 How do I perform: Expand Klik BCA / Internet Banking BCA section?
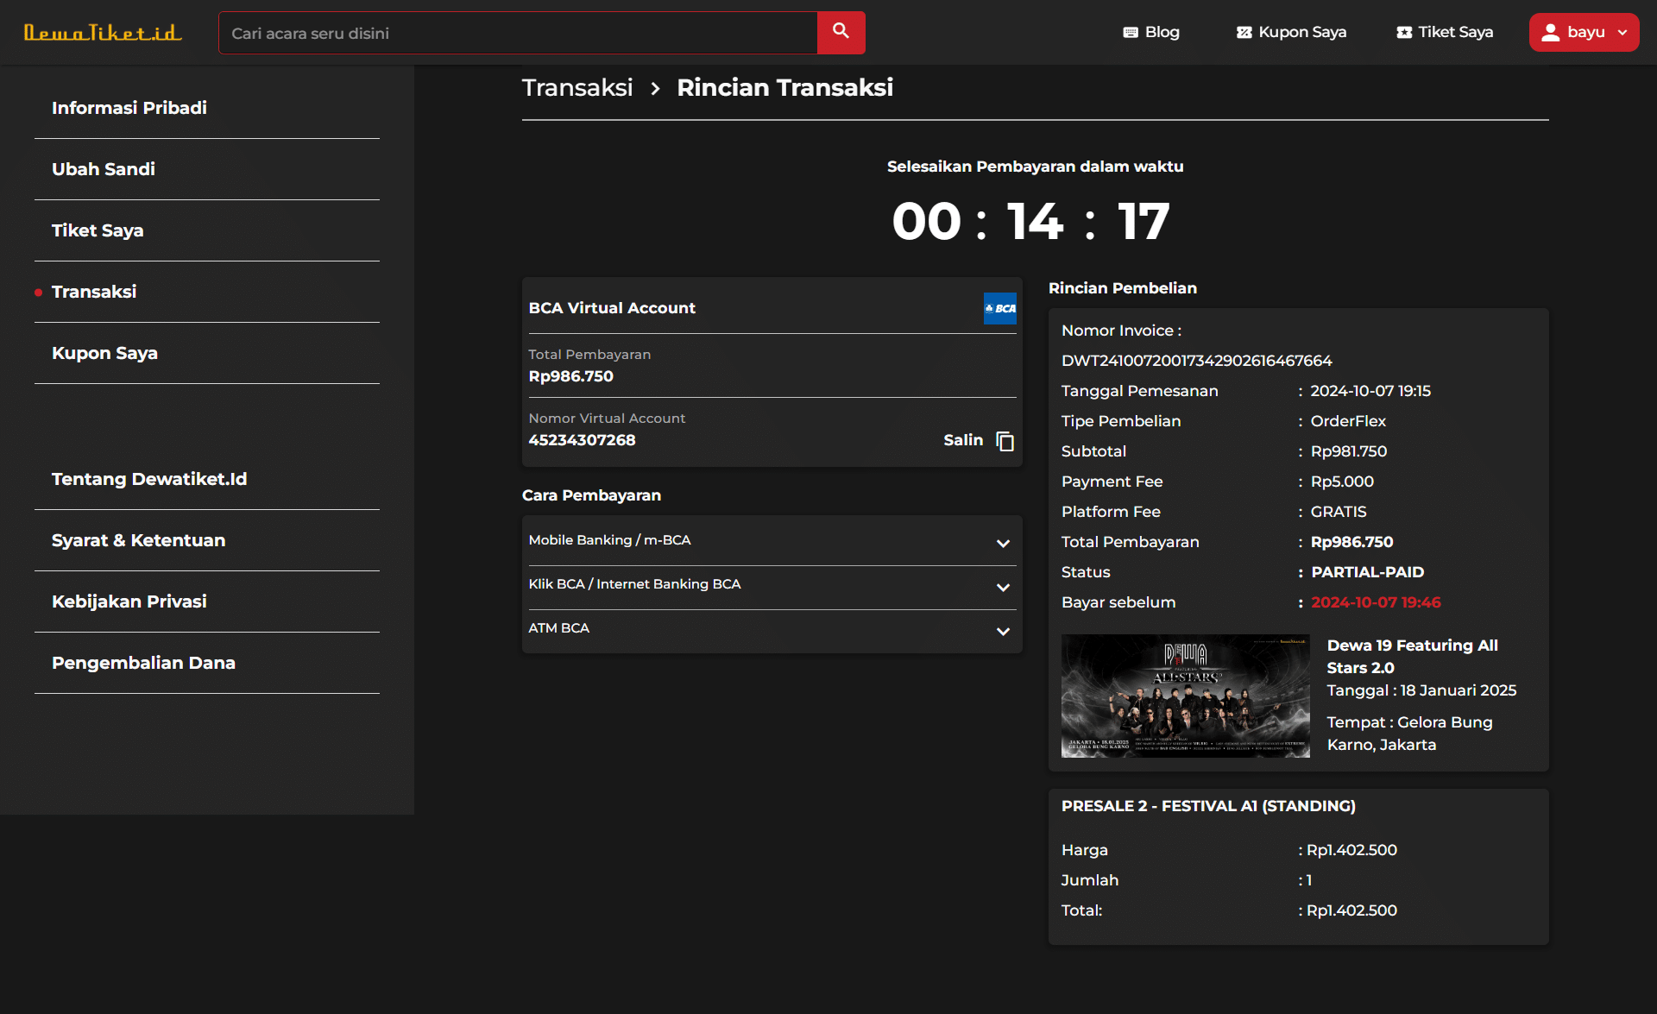(x=1002, y=588)
